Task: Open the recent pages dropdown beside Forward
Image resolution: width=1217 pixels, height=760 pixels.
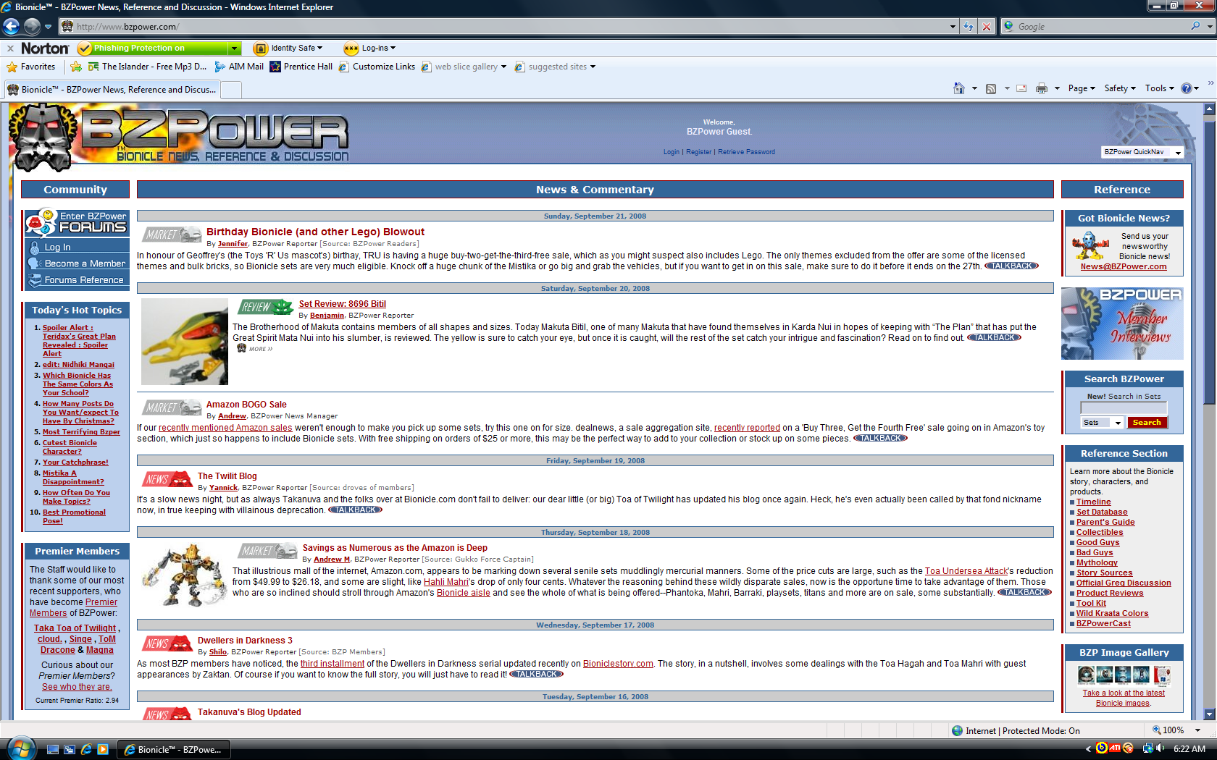Action: (48, 27)
